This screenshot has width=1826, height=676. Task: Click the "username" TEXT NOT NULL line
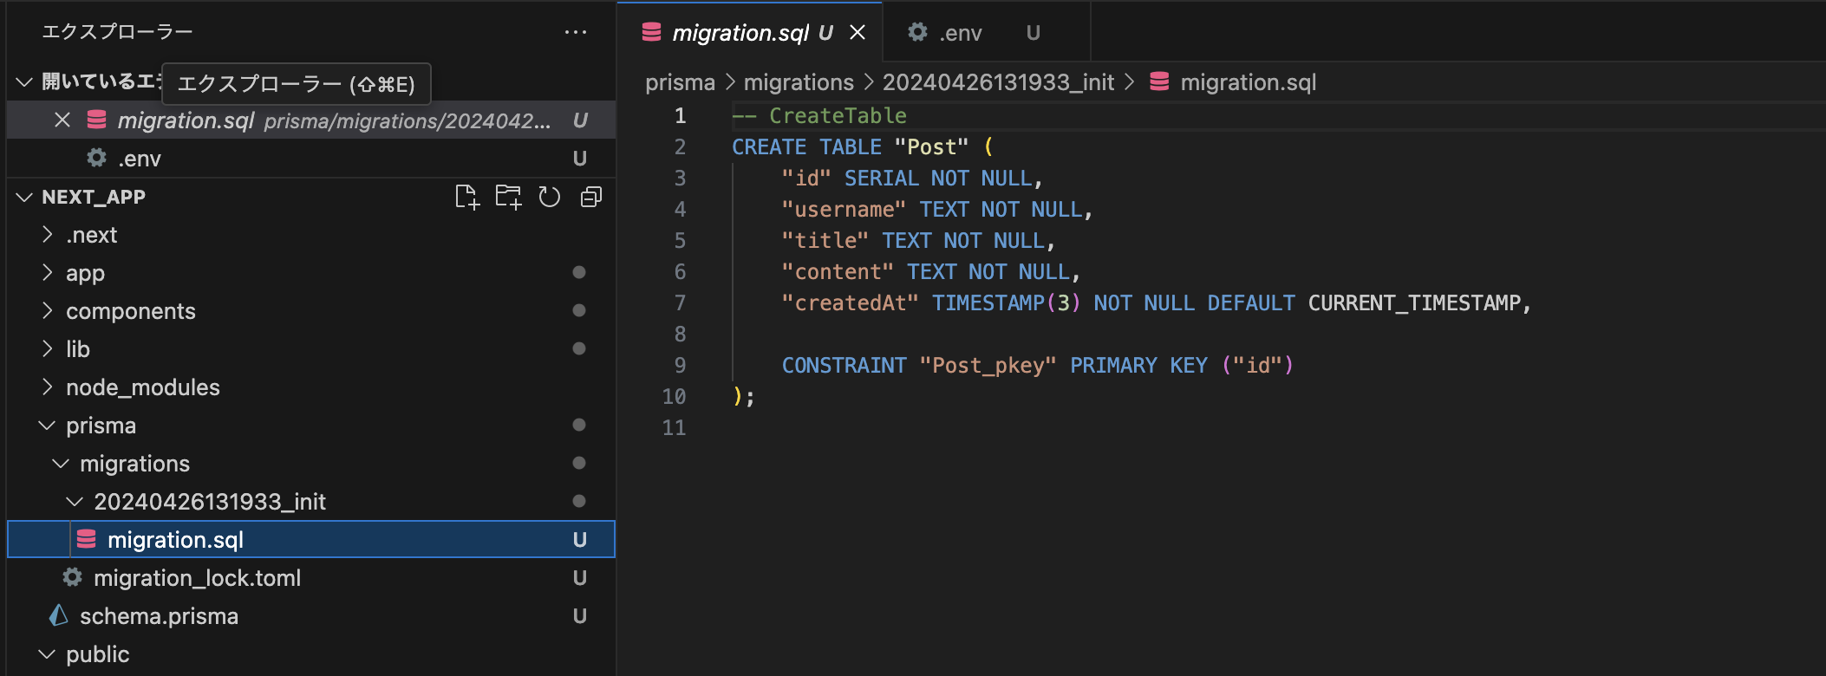tap(937, 209)
